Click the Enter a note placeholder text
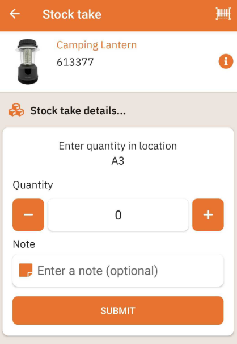 point(98,271)
